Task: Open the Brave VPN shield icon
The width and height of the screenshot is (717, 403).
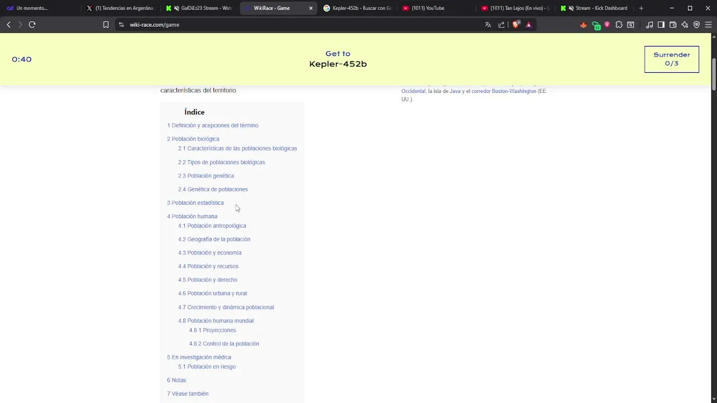Action: click(x=697, y=25)
